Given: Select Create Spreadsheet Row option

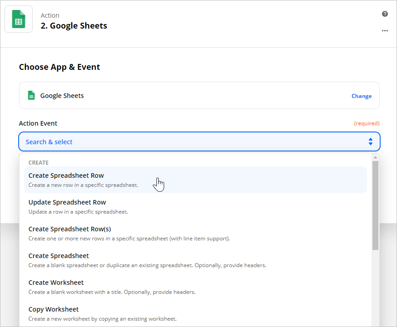Looking at the screenshot, I should [x=196, y=180].
